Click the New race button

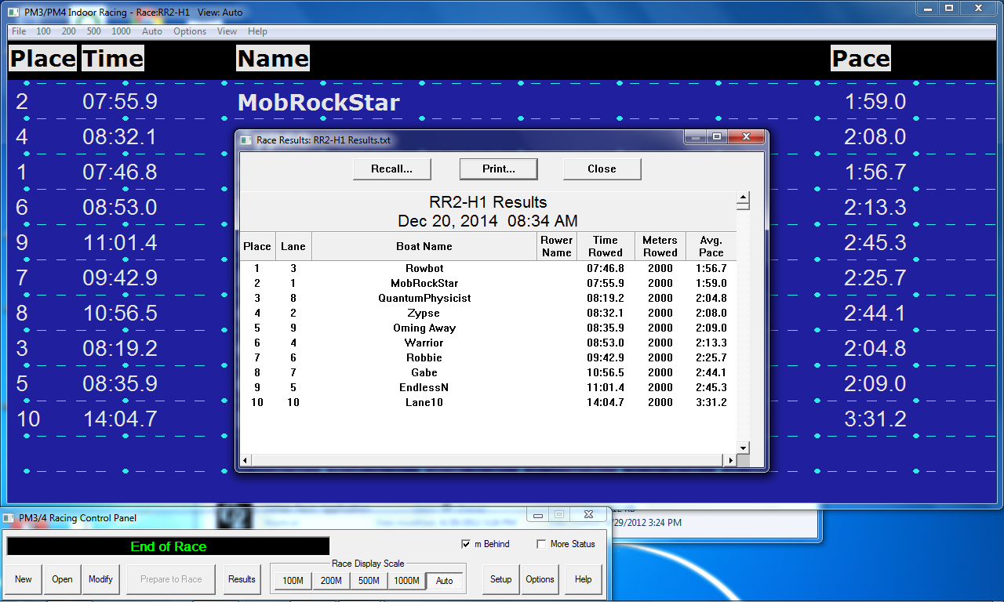tap(24, 579)
